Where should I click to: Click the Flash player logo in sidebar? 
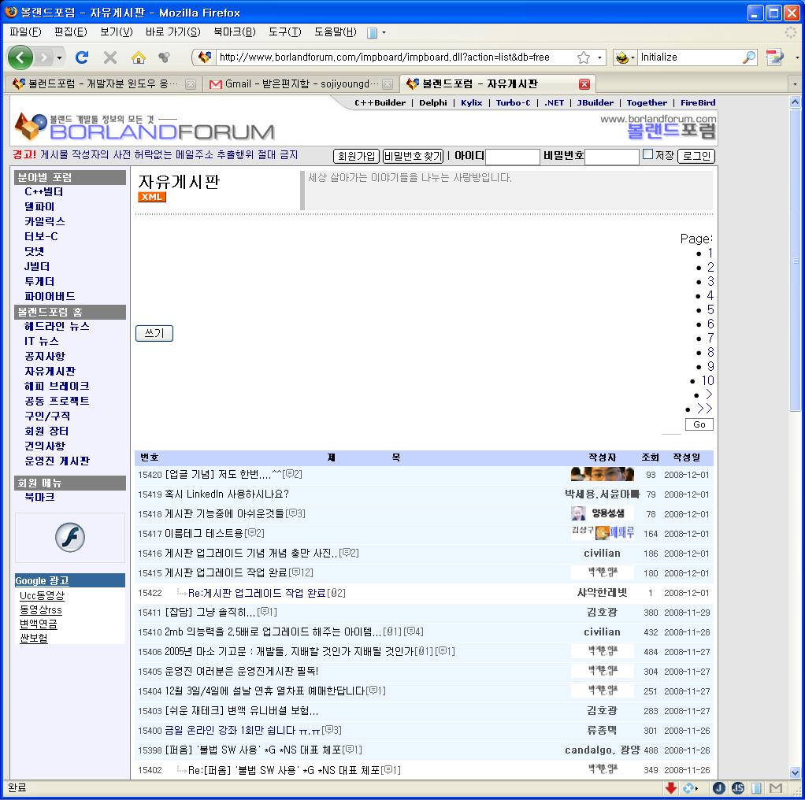pos(69,538)
